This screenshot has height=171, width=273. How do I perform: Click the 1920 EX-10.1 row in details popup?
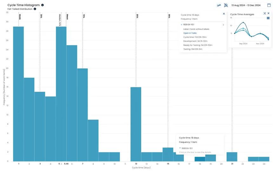pos(203,25)
